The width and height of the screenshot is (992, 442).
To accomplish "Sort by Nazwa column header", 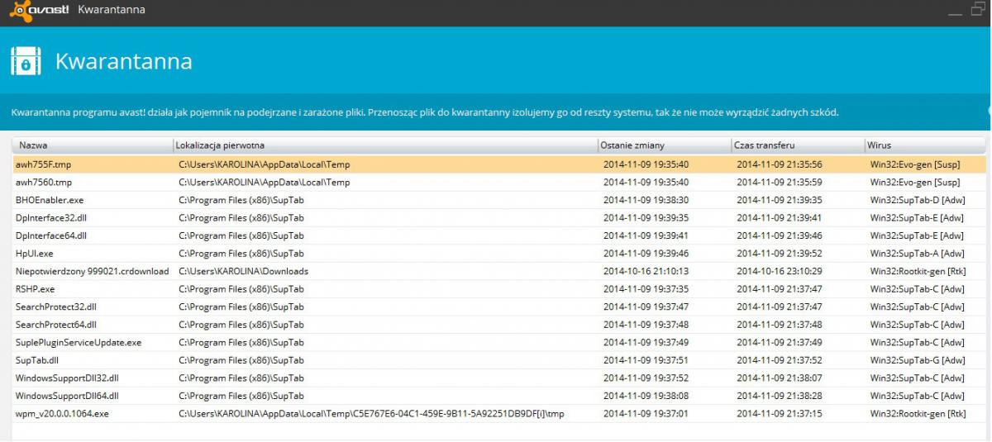I will (x=92, y=145).
